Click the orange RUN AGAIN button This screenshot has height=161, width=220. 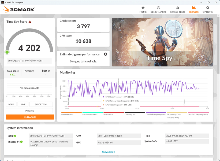30,117
